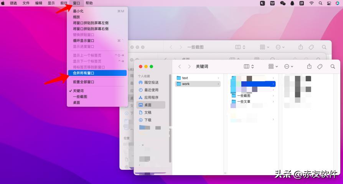Open the action (ellipsis) menu in 关键词 window
This screenshot has height=184, width=343.
289,66
